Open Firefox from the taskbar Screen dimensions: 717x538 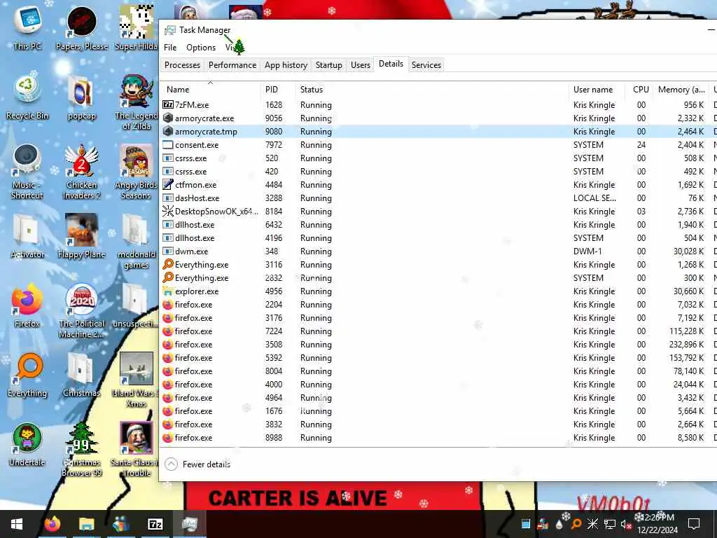(x=52, y=524)
